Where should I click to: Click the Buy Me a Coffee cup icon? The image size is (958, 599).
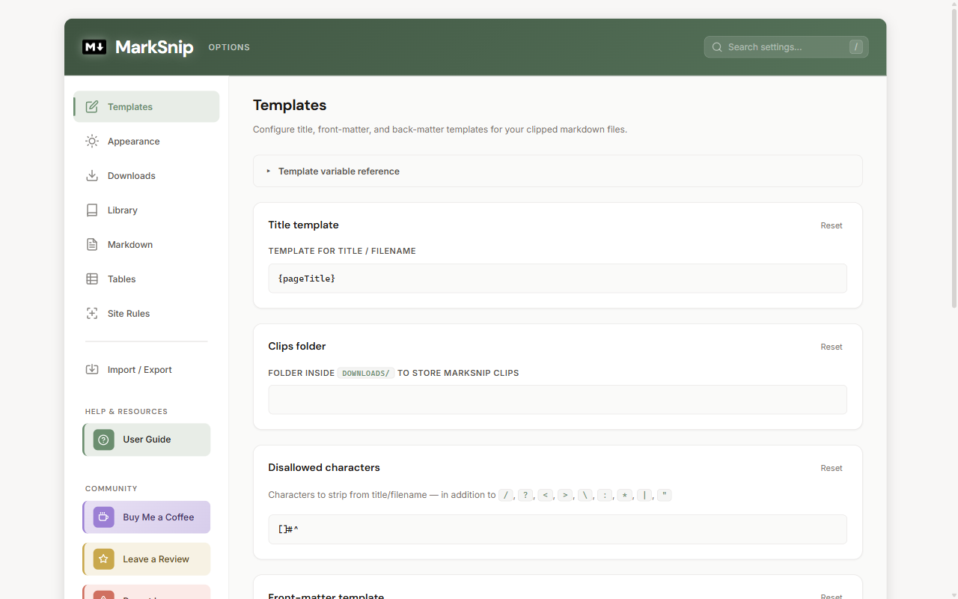coord(104,517)
